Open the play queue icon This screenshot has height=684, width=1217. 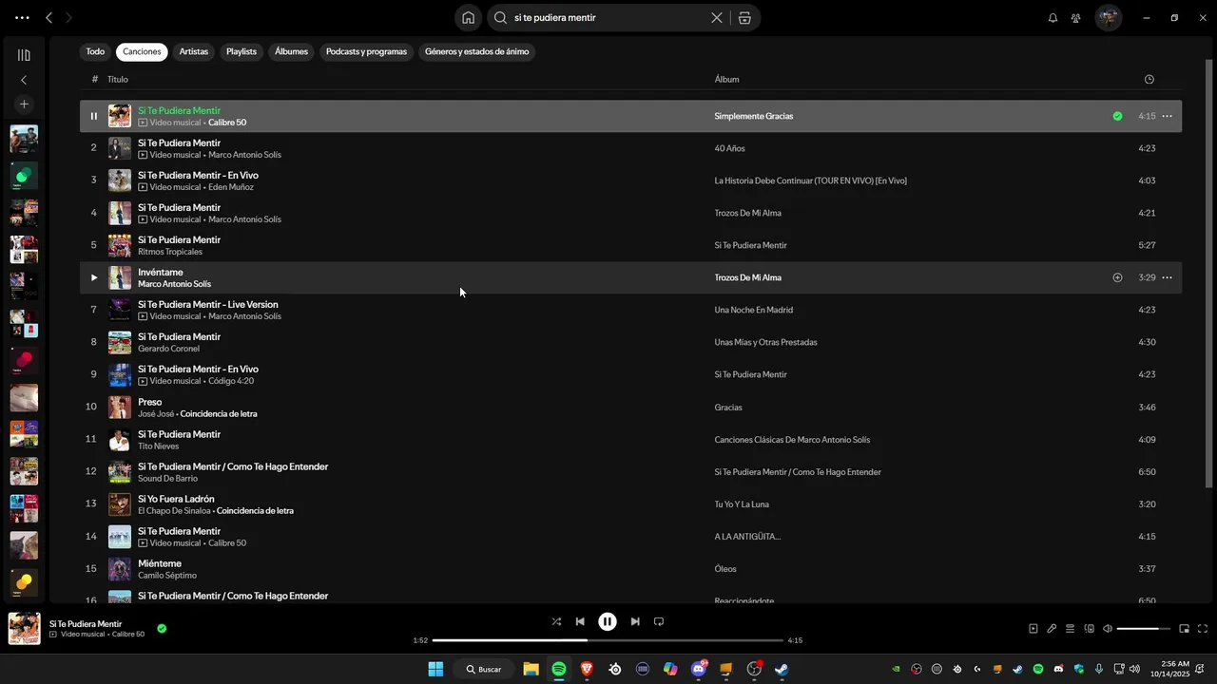1070,628
